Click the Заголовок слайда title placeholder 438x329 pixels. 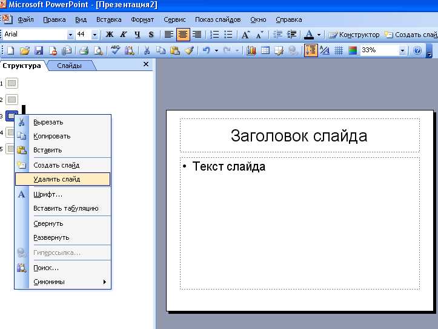click(299, 135)
